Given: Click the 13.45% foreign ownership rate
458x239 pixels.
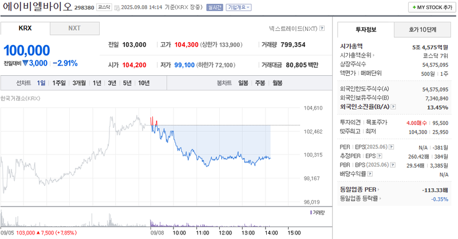Looking at the screenshot, I should point(437,107).
